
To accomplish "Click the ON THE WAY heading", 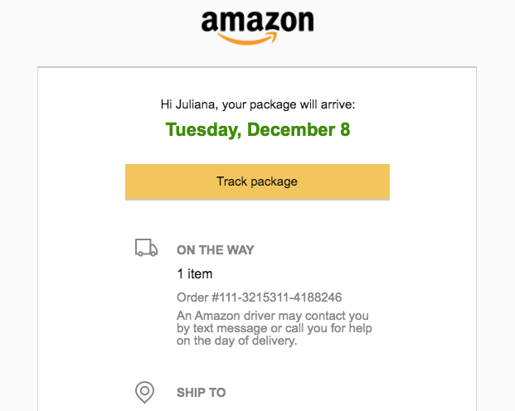I will coord(216,249).
